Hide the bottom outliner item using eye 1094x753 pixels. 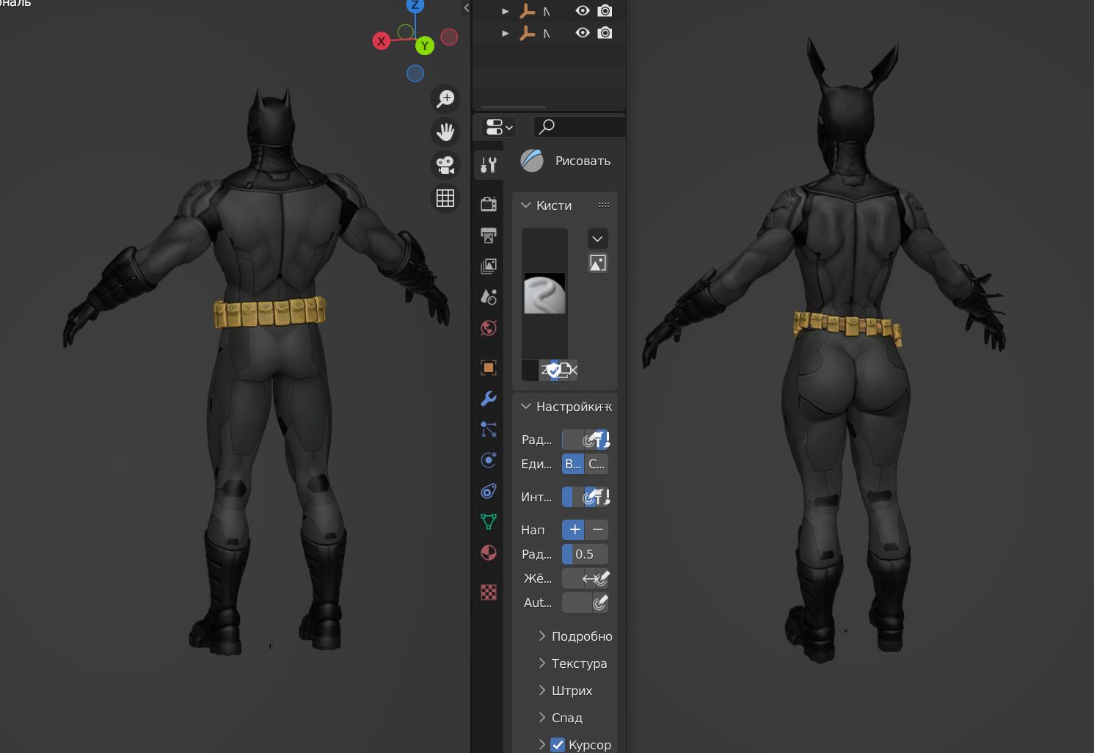coord(583,33)
